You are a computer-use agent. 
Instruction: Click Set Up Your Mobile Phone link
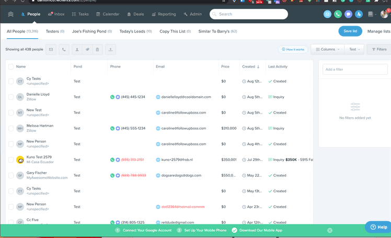[x=205, y=231]
